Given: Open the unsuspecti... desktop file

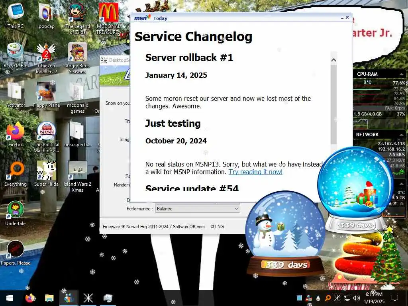Looking at the screenshot, I should coord(77,134).
